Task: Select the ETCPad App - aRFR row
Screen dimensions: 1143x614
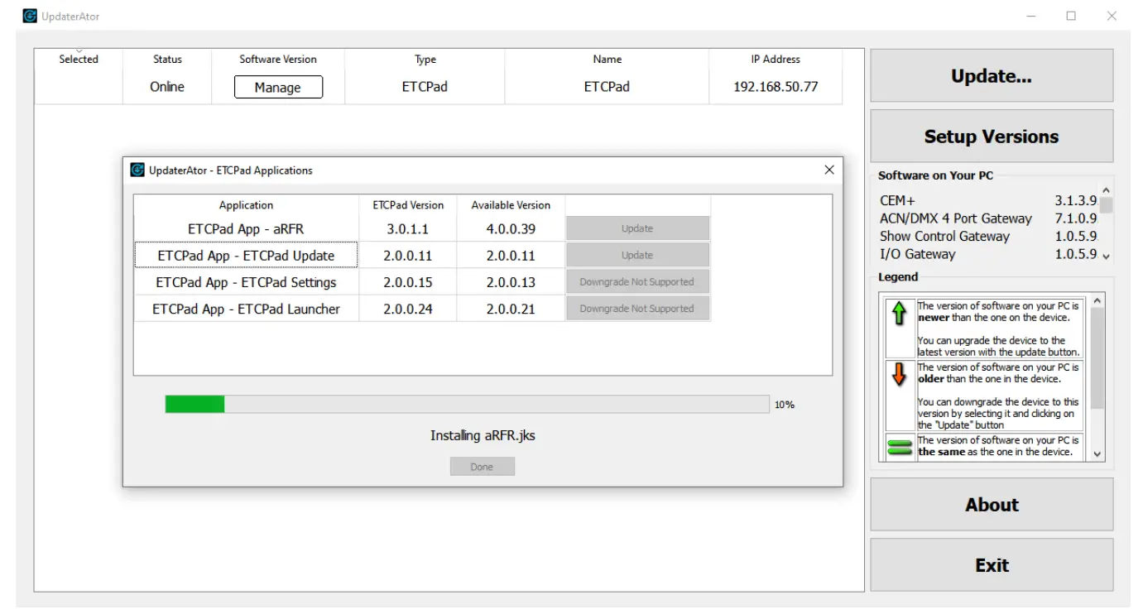Action: [246, 228]
